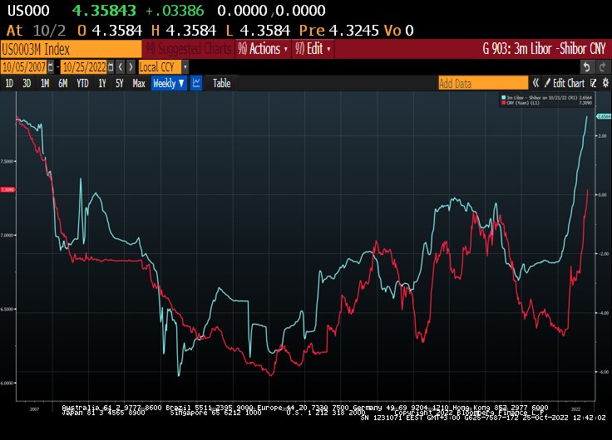Click the US000 ticker text in header
The height and width of the screenshot is (440, 612).
(x=28, y=11)
